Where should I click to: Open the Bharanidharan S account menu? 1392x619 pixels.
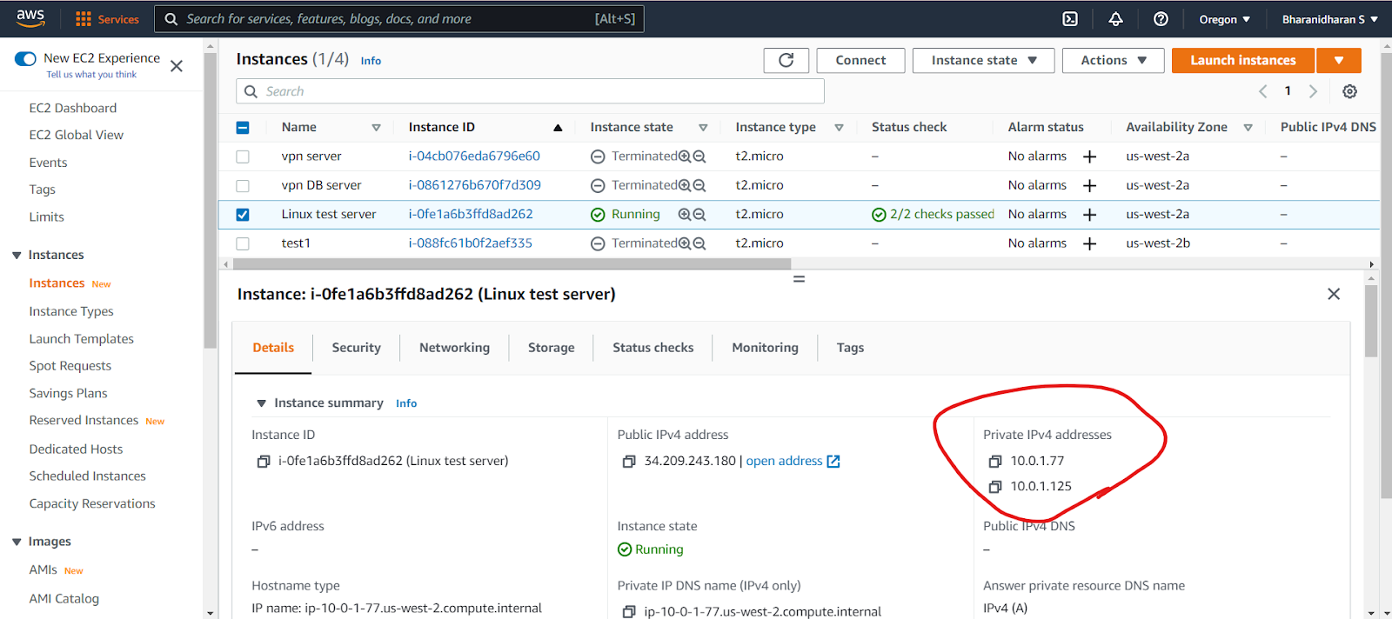[1329, 19]
